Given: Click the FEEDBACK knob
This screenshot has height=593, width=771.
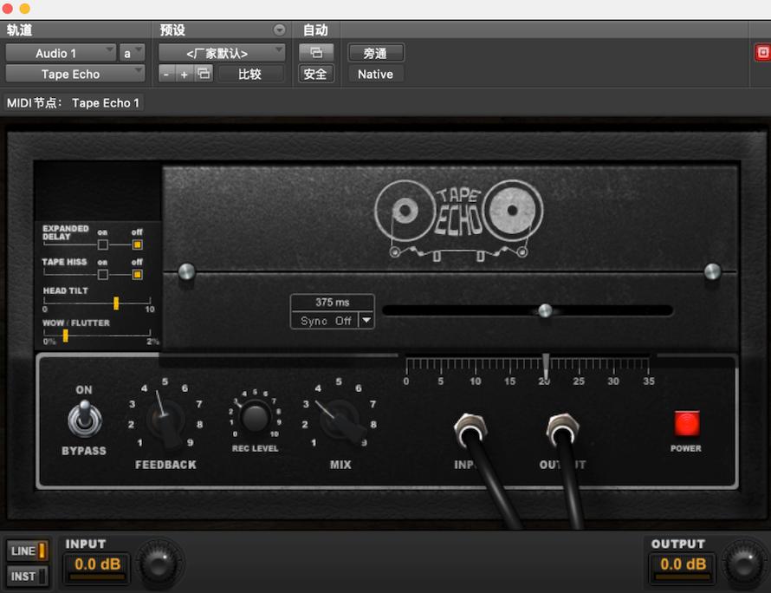Looking at the screenshot, I should tap(165, 420).
